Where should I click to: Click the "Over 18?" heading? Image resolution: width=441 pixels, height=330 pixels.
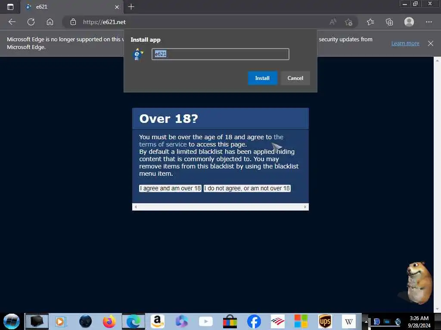[x=169, y=119]
